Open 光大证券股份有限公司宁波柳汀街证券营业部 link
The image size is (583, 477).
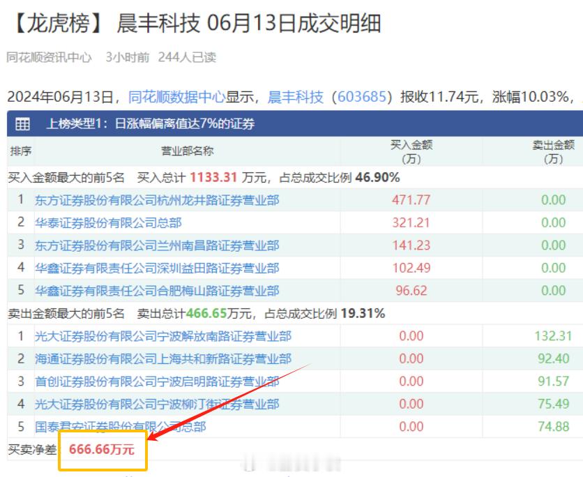click(157, 404)
